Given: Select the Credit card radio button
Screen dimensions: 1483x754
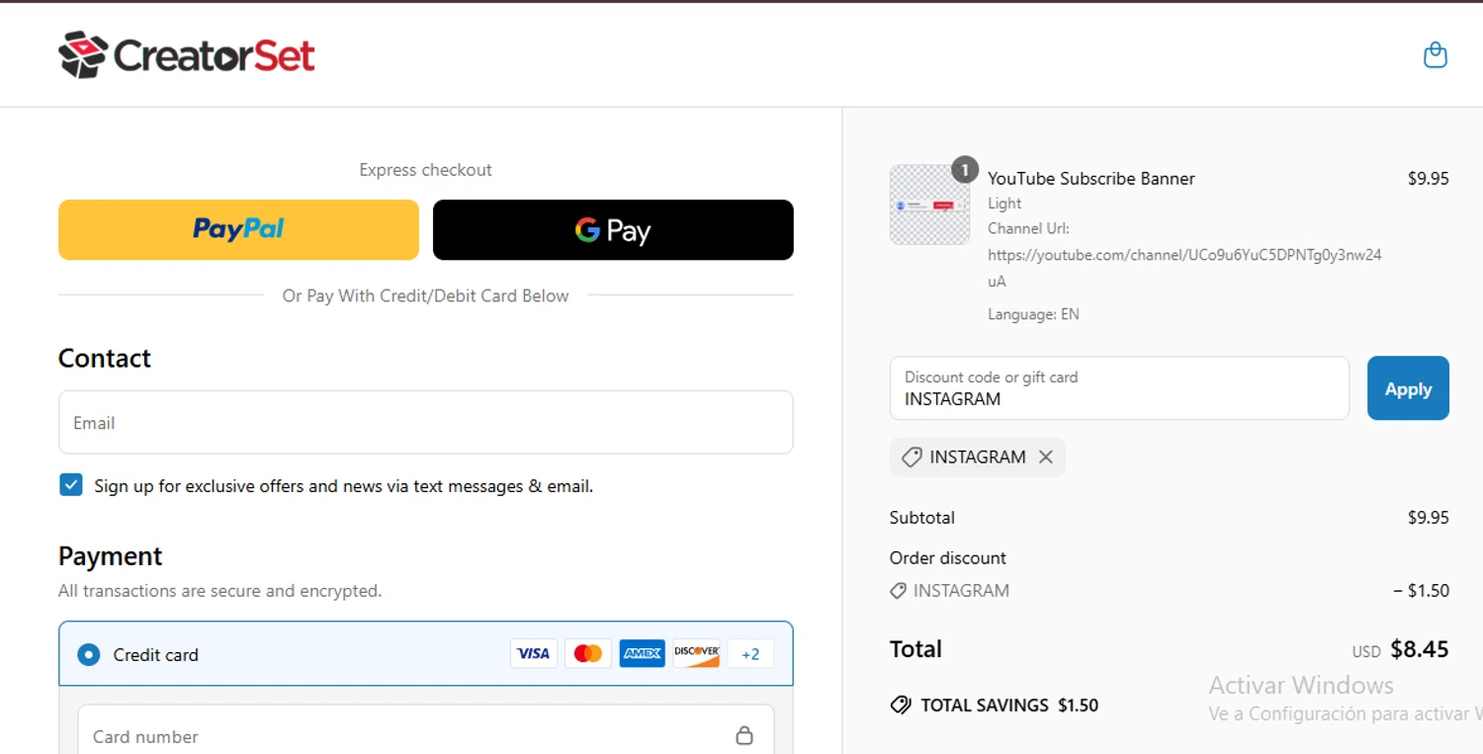Looking at the screenshot, I should [89, 654].
